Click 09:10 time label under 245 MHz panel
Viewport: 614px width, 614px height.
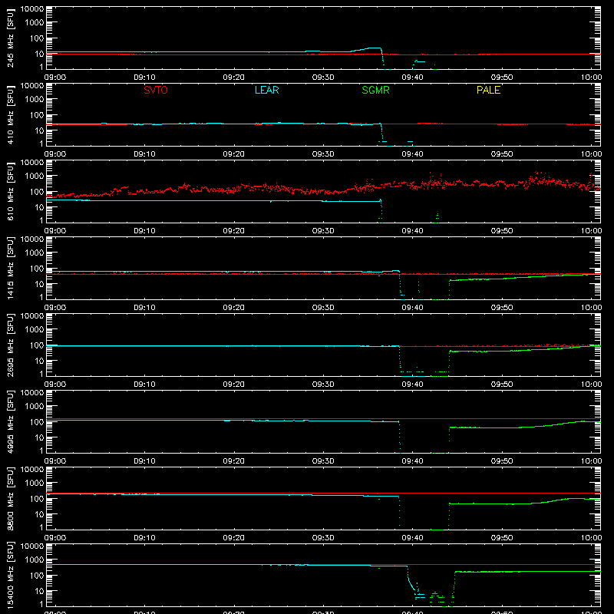point(144,78)
